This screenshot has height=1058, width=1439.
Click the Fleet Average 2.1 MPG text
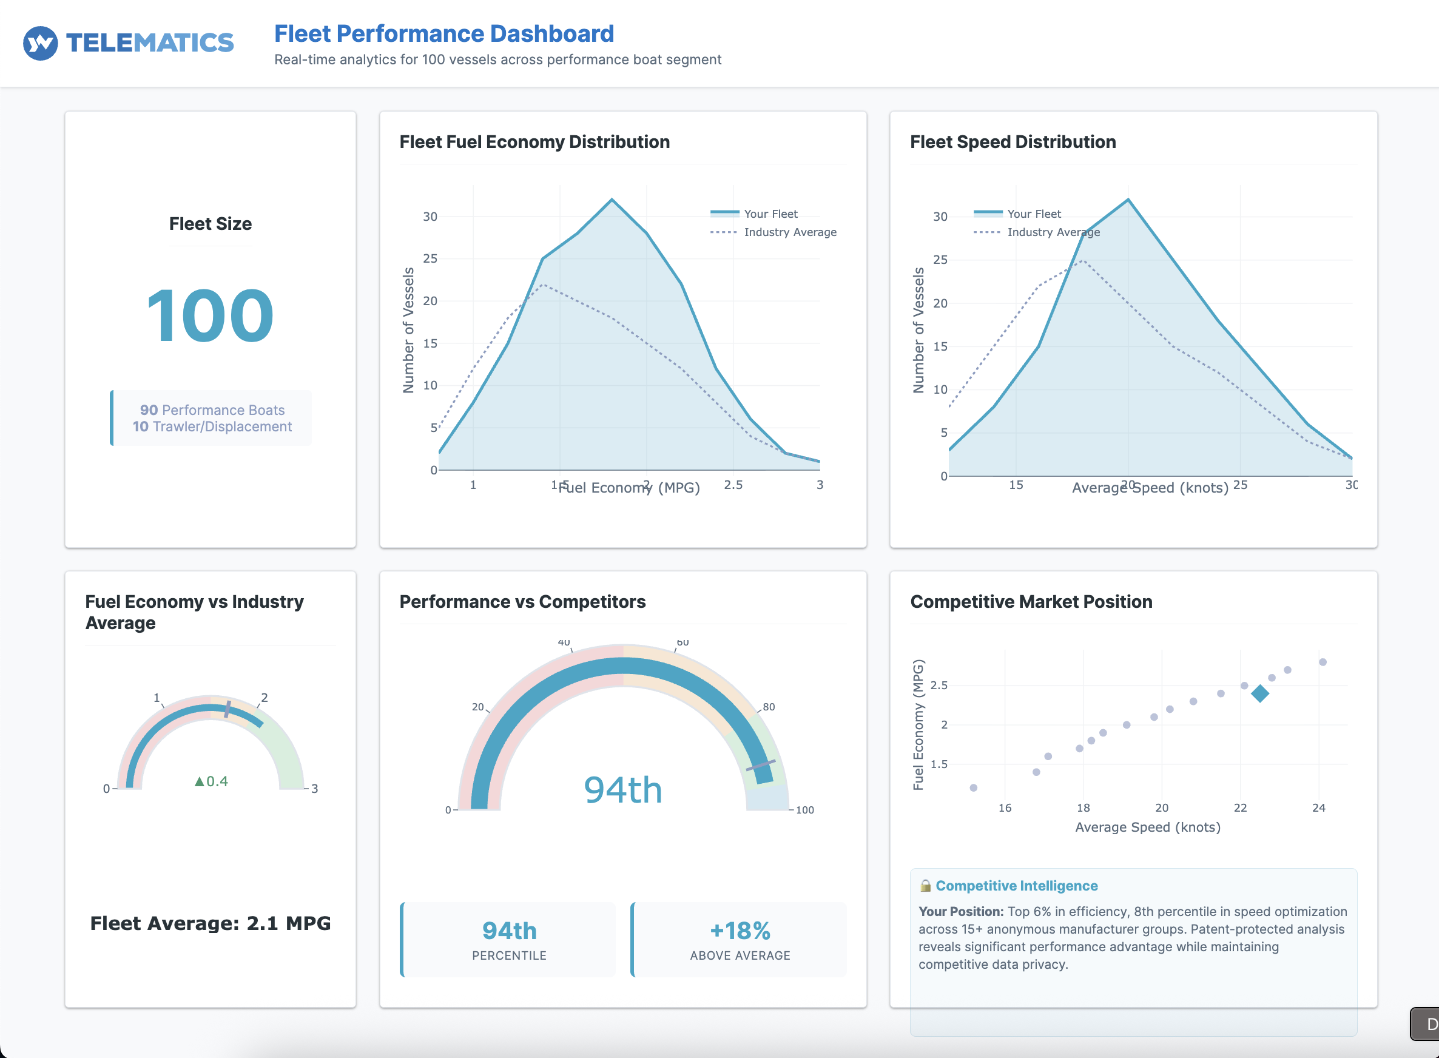[211, 923]
